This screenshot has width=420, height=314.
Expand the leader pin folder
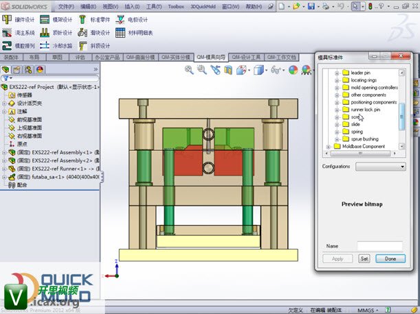(x=337, y=72)
